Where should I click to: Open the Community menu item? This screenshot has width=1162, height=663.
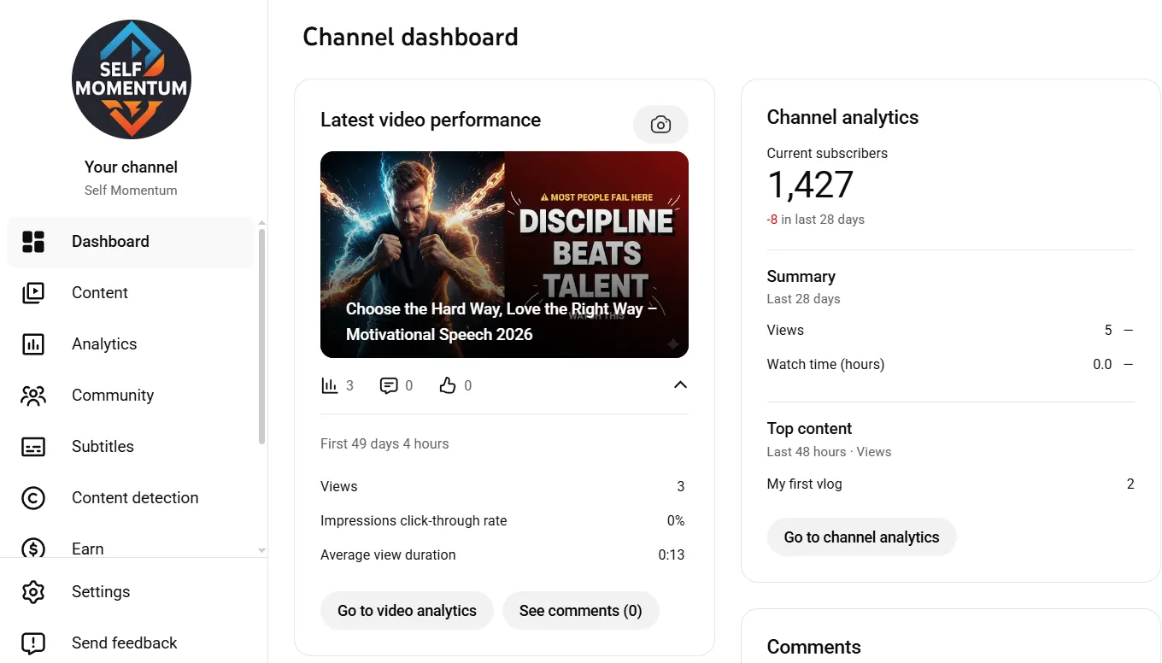coord(131,396)
